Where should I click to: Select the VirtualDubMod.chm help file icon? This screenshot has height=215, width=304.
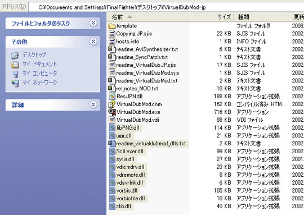[112, 104]
